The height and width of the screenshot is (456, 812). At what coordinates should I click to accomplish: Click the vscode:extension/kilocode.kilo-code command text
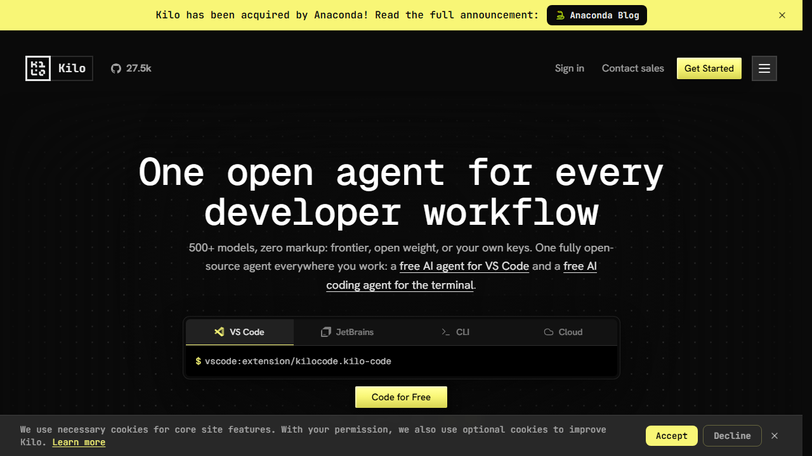298,361
